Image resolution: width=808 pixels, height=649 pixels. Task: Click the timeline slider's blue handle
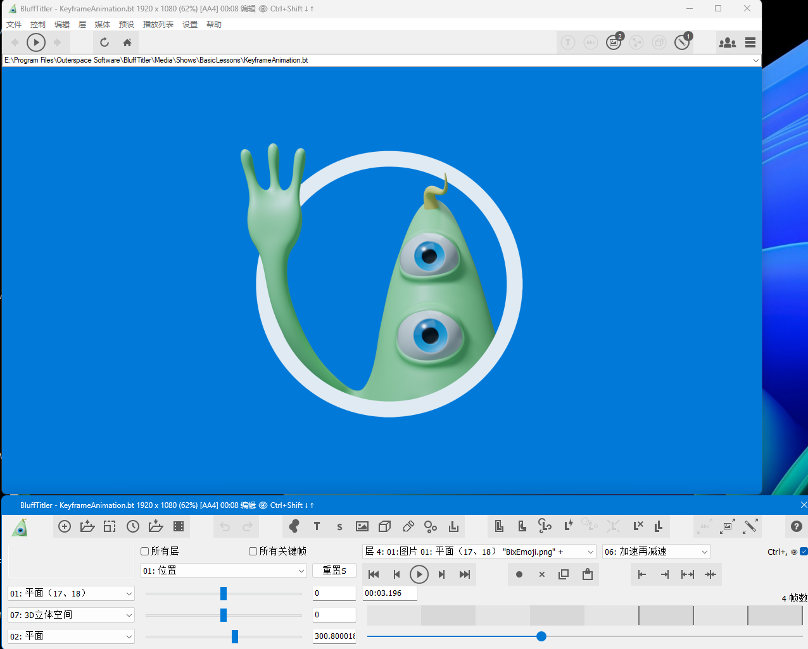click(x=541, y=636)
